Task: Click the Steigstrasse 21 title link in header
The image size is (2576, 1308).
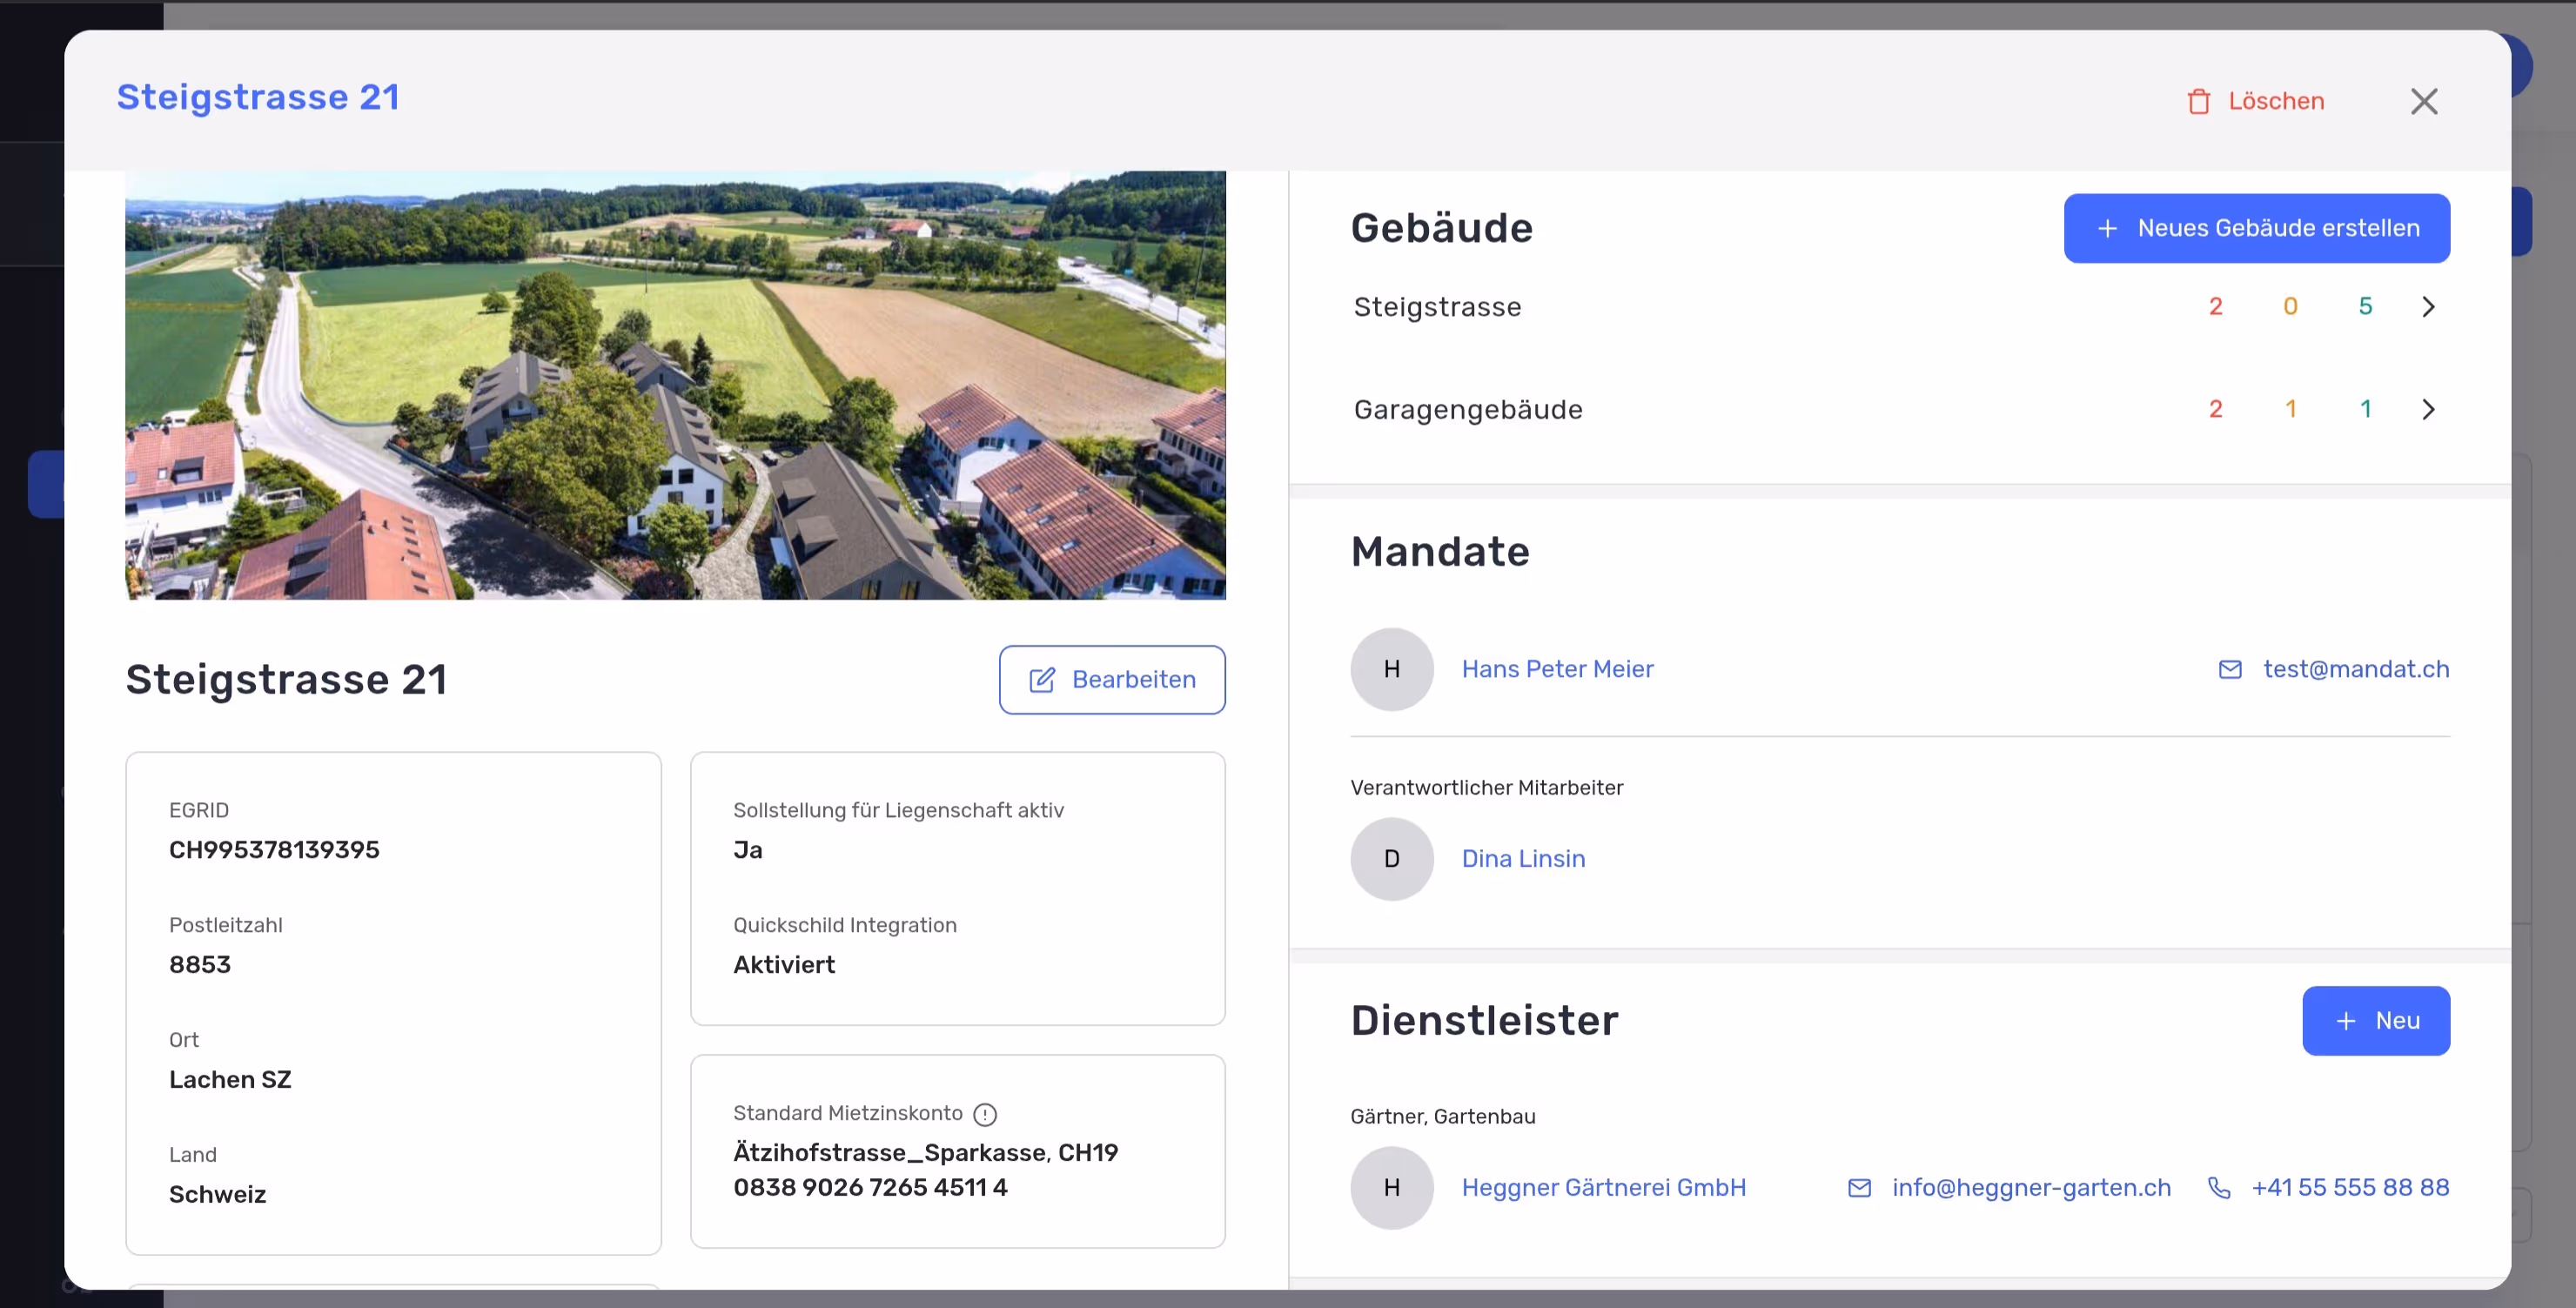Action: [258, 97]
